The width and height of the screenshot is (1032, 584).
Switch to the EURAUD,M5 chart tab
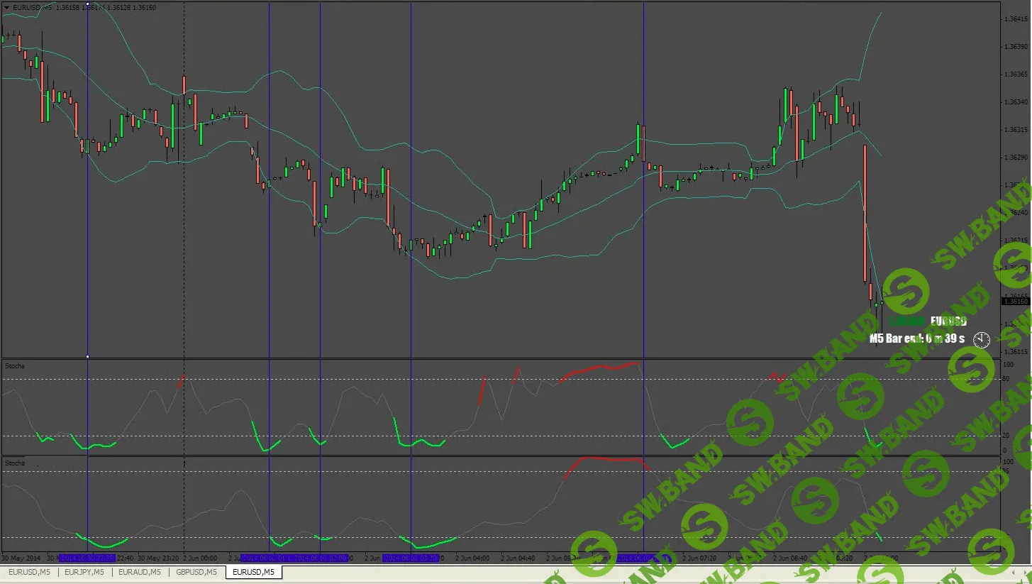coord(139,572)
